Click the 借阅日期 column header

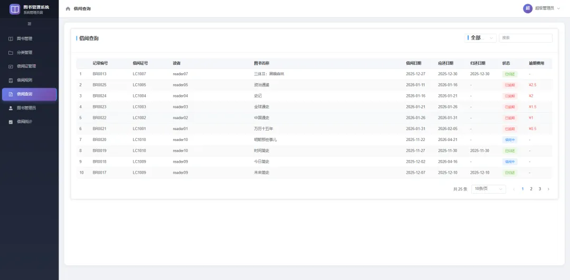pos(414,63)
